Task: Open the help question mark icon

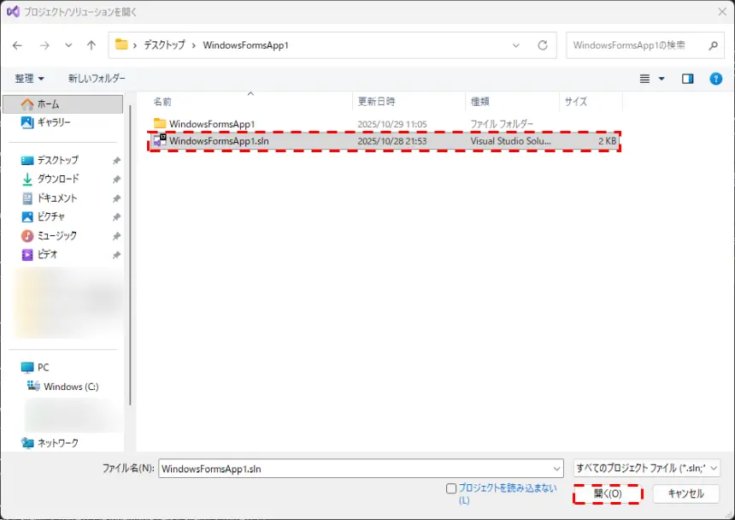Action: click(715, 79)
